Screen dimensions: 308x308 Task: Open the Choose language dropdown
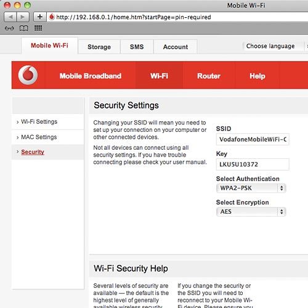tap(273, 46)
